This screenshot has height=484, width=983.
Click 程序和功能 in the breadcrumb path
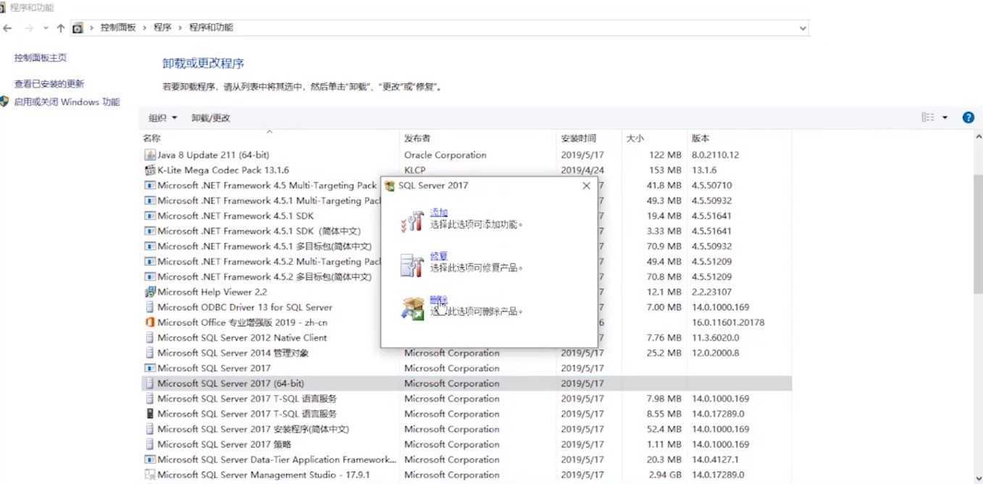click(x=211, y=27)
